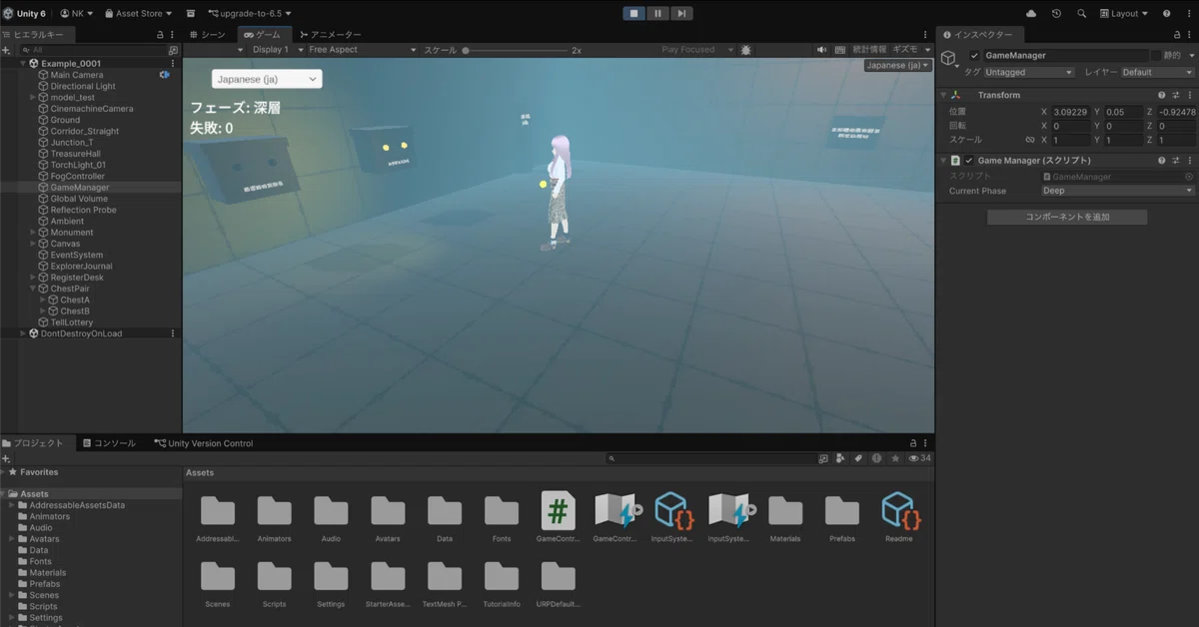Click the スケール slider in Game view
The height and width of the screenshot is (627, 1199).
(515, 50)
